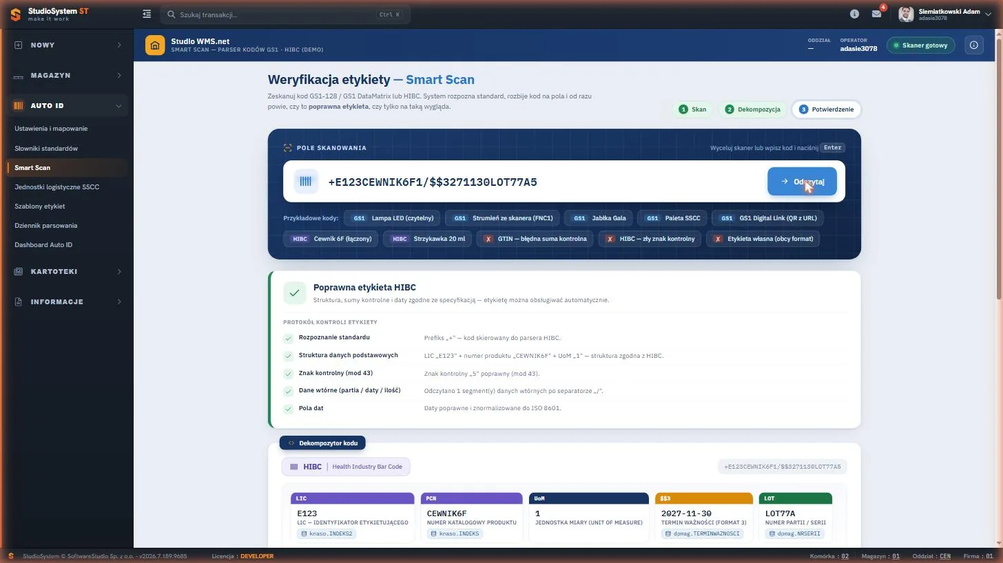Click the check icon for Pola dat

pos(289,409)
